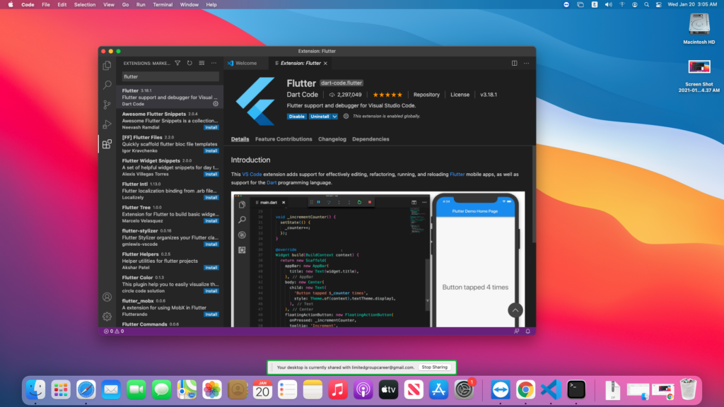Expand the Uninstall dropdown arrow

point(334,117)
